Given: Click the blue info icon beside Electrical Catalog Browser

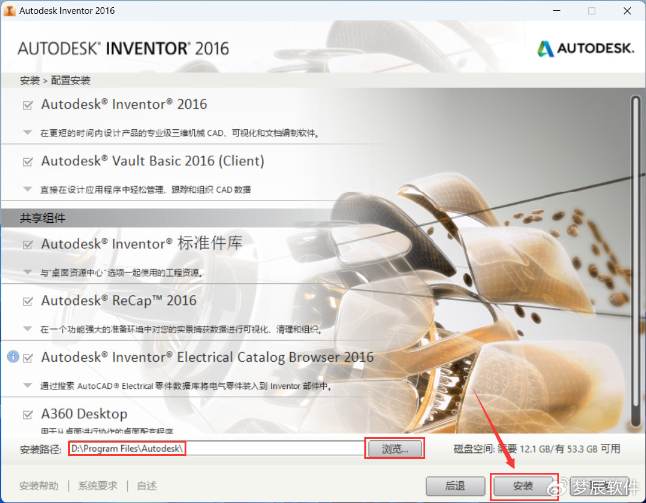Looking at the screenshot, I should [13, 357].
